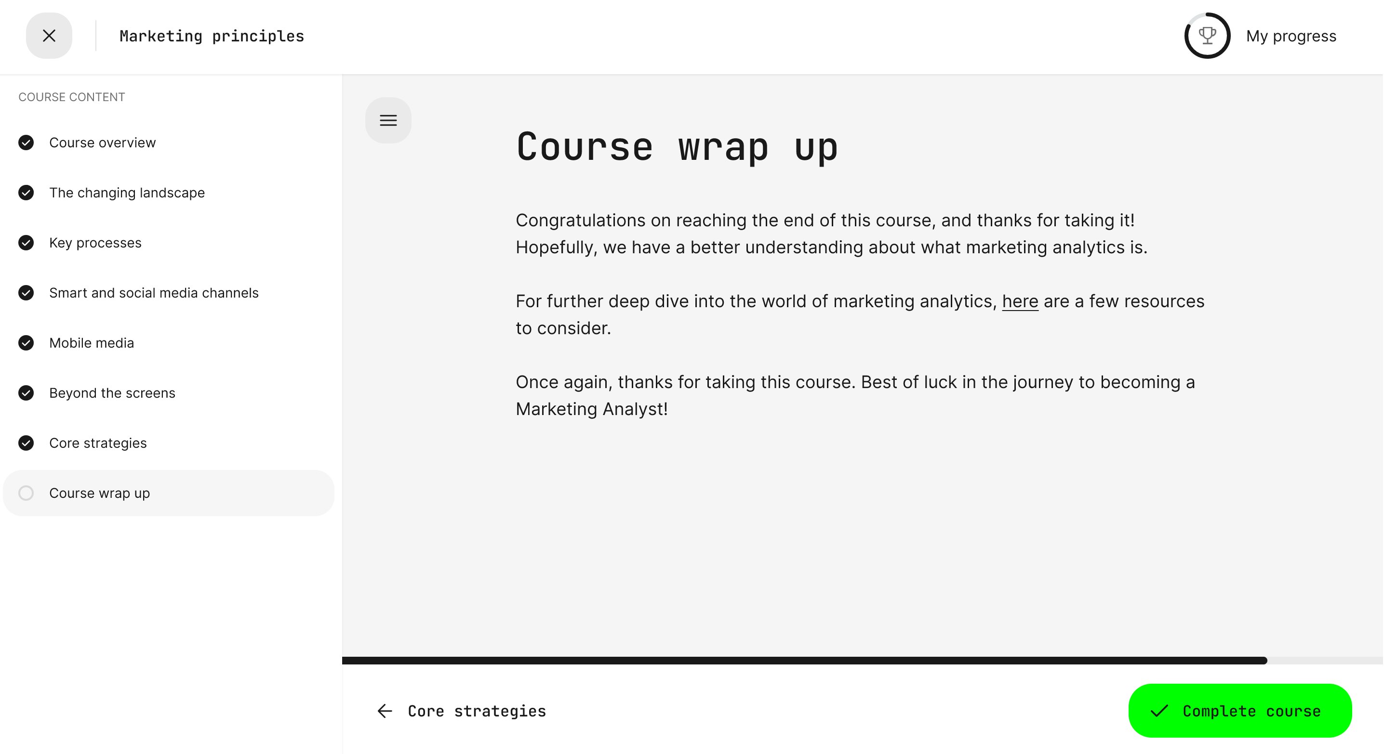The height and width of the screenshot is (754, 1384).
Task: Open the Beyond the screens lesson
Action: pyautogui.click(x=112, y=393)
